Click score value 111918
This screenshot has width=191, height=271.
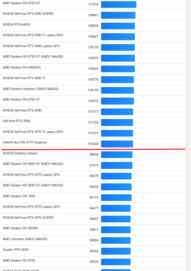(x=93, y=4)
